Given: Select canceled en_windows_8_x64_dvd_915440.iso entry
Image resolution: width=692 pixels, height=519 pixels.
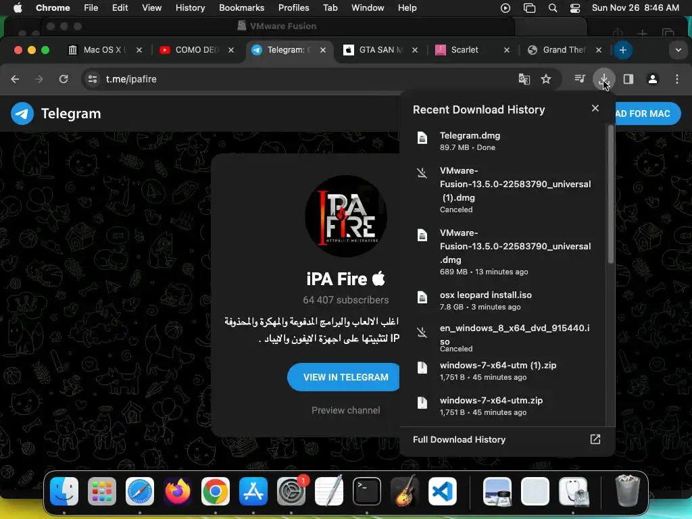Looking at the screenshot, I should tap(503, 338).
